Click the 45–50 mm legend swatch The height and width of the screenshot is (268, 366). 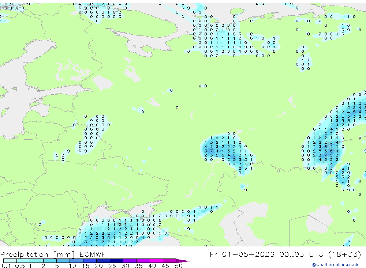point(170,261)
